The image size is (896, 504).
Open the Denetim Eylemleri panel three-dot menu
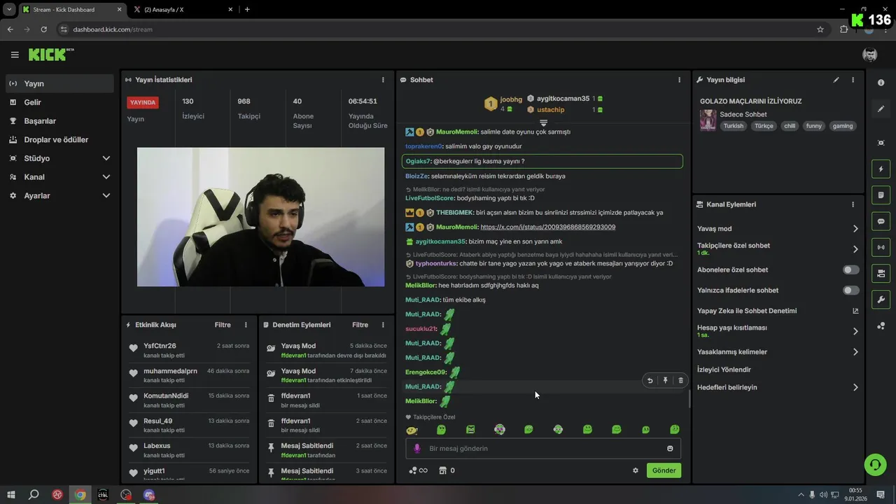tap(383, 325)
